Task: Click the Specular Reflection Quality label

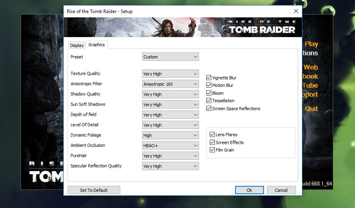Action: (96, 166)
